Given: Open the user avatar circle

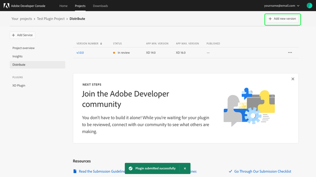Looking at the screenshot, I should coord(309,5).
